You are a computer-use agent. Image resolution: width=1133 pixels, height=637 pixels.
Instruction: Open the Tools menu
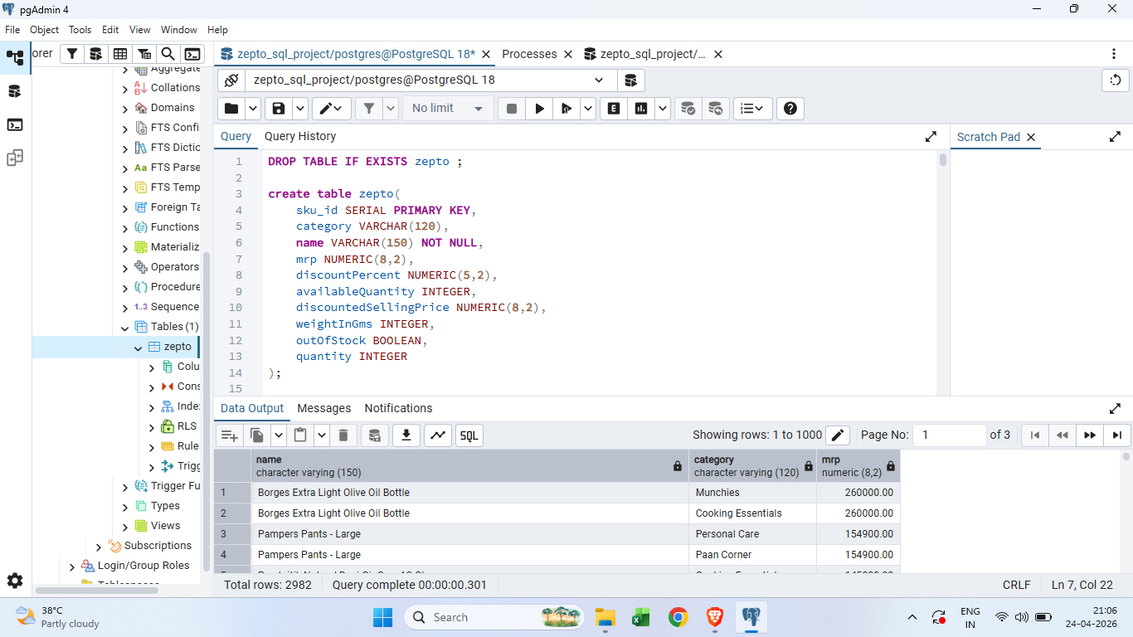[x=80, y=29]
